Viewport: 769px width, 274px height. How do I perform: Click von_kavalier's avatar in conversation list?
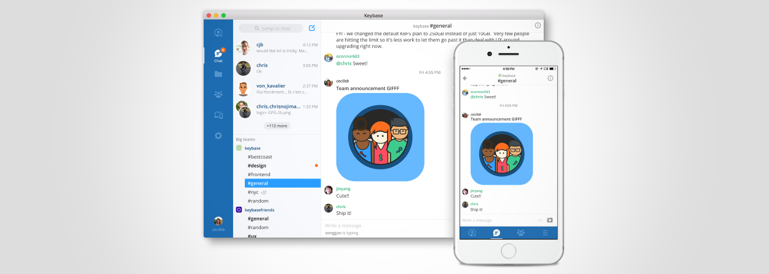click(x=244, y=89)
